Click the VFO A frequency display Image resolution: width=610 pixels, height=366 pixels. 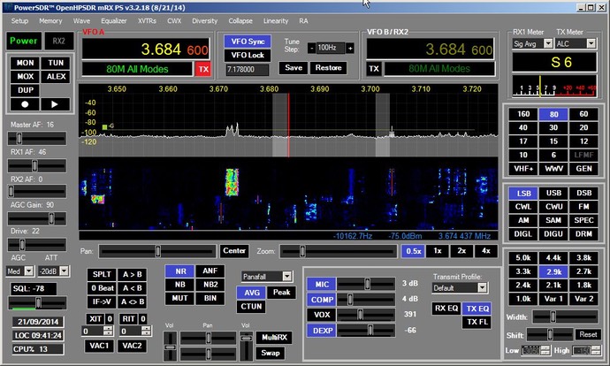(146, 50)
